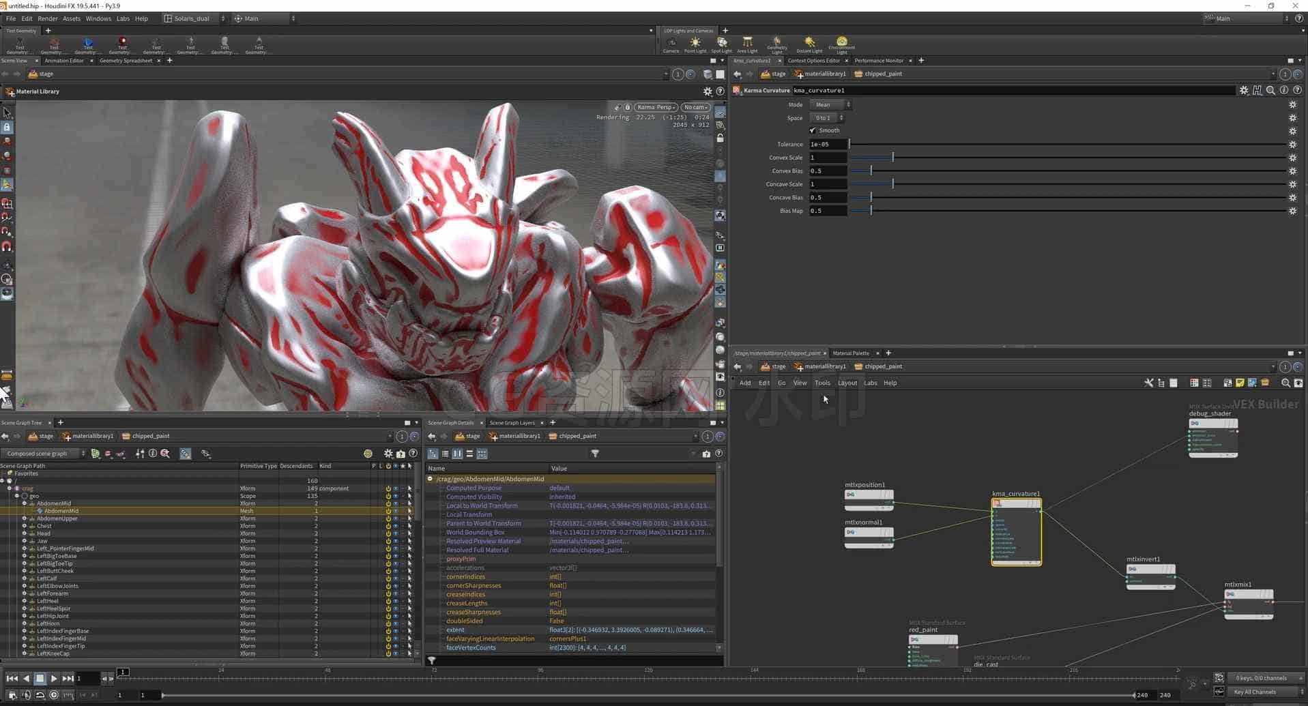Add a Point Light from the shelf
The image size is (1308, 706).
695,45
